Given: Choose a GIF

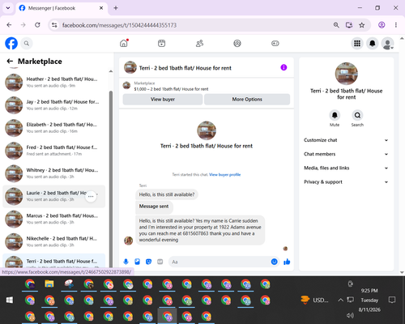Looking at the screenshot, I should (x=160, y=262).
